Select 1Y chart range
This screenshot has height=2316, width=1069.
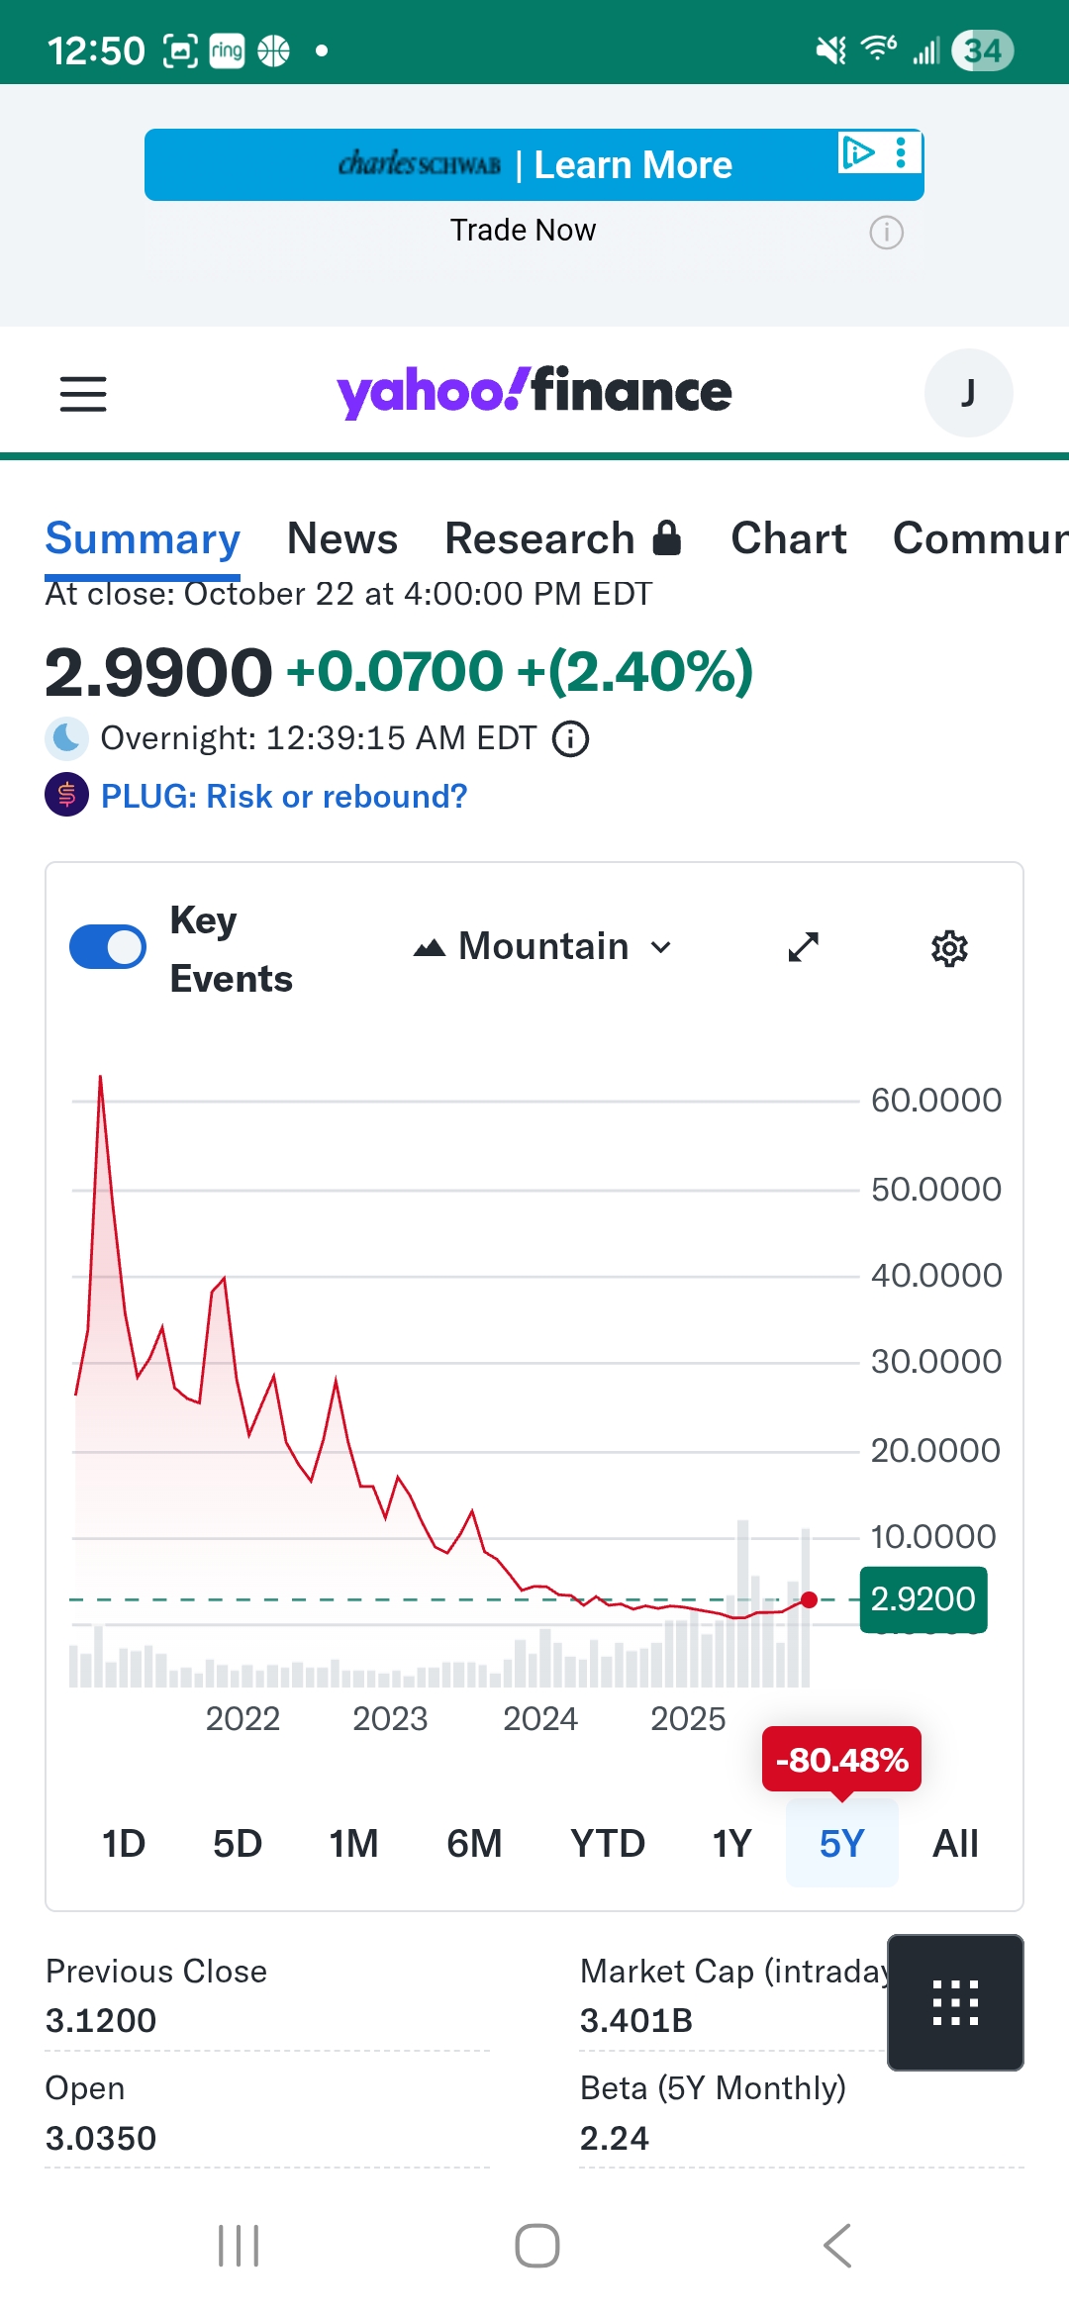[732, 1844]
